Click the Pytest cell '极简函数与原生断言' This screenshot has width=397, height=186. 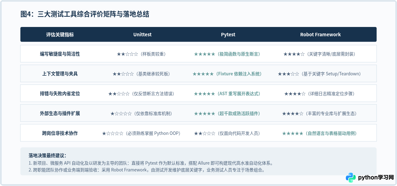pos(228,54)
